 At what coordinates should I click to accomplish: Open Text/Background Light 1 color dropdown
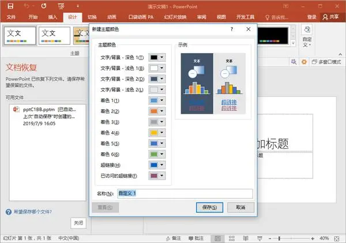(157, 68)
